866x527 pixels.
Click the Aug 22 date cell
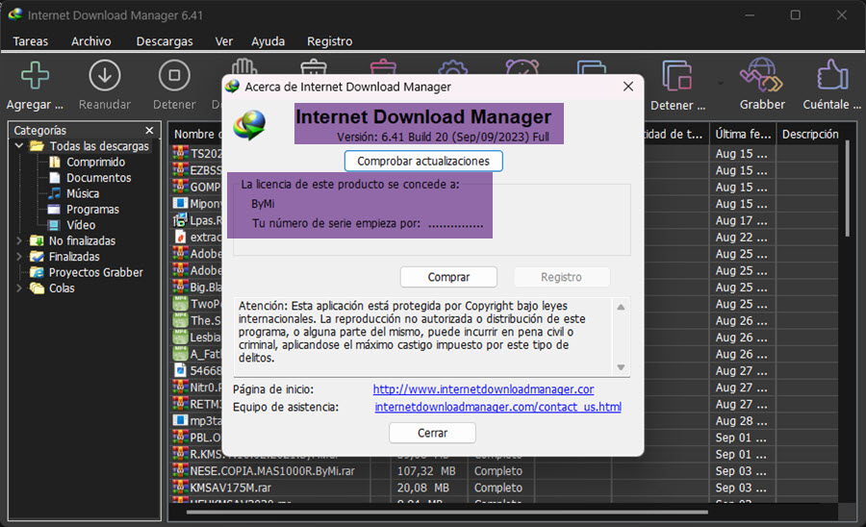741,238
